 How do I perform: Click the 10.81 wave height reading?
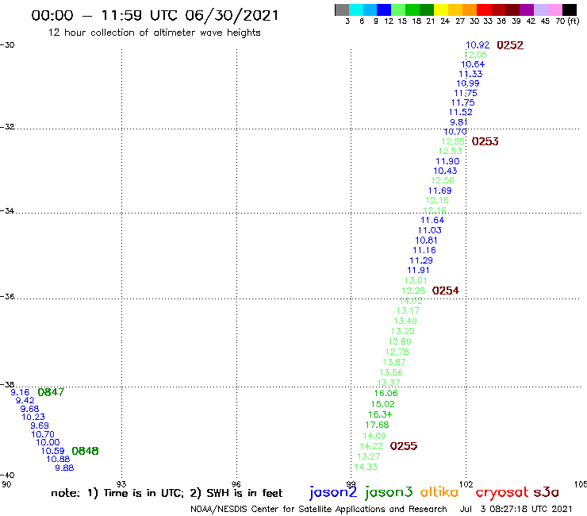coord(426,241)
